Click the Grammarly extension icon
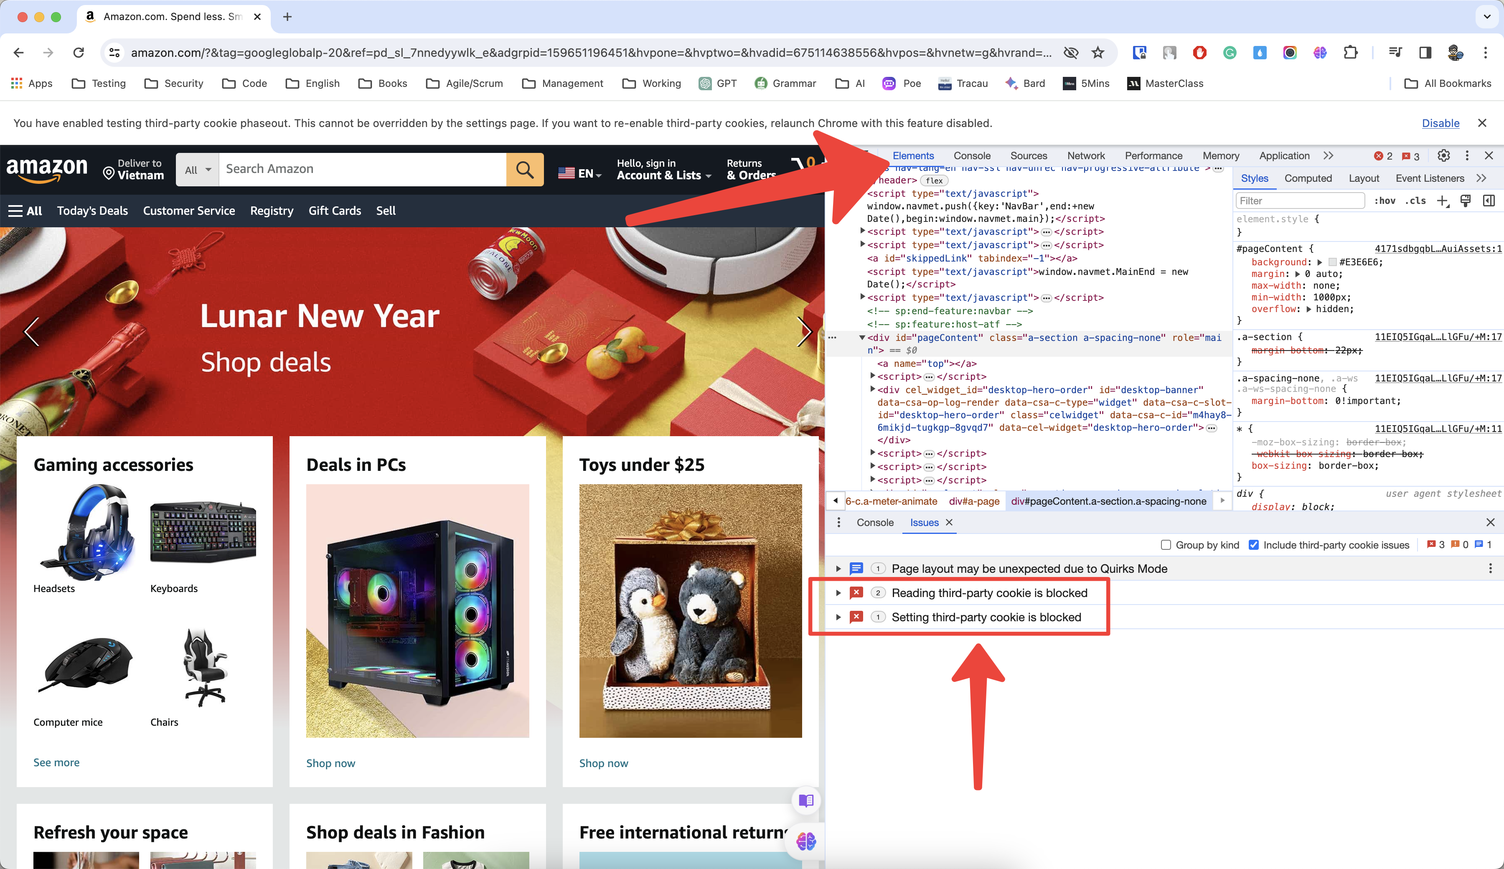 pos(1230,53)
